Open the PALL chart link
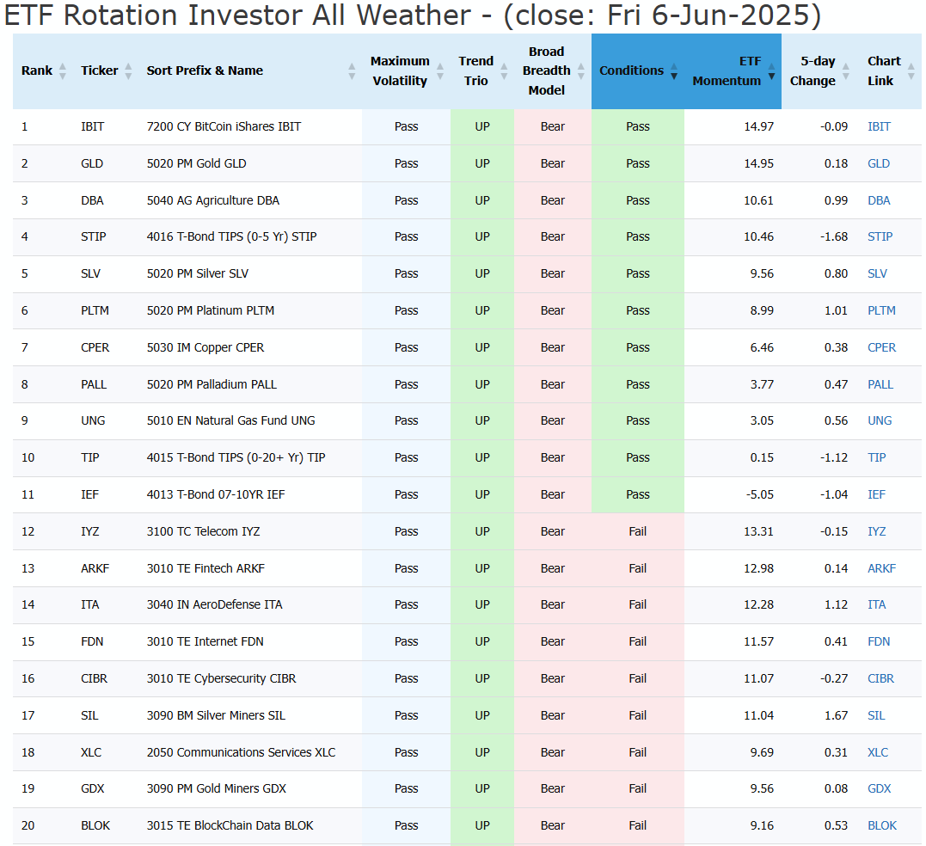This screenshot has width=926, height=846. tap(880, 384)
